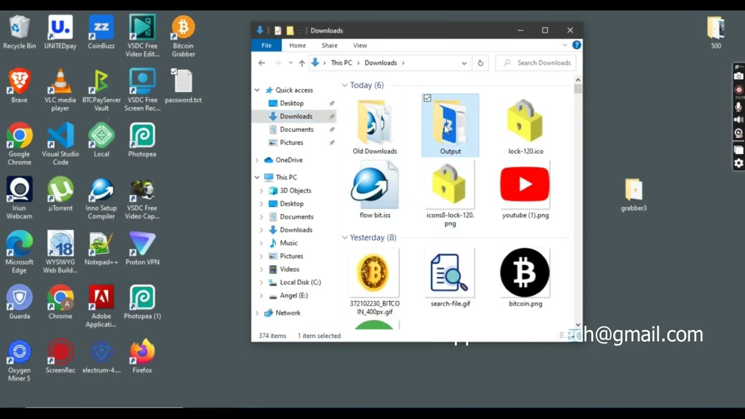Viewport: 745px width, 419px height.
Task: Launch the Photopea desktop shortcut
Action: 142,140
